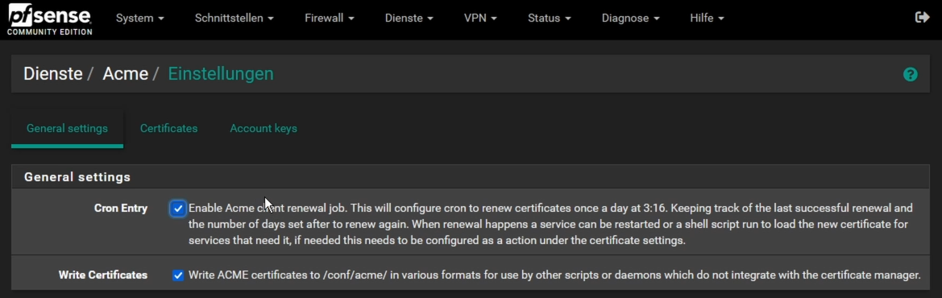Toggle the Write Certificates checkbox
Screen dimensions: 942x298
[178, 275]
